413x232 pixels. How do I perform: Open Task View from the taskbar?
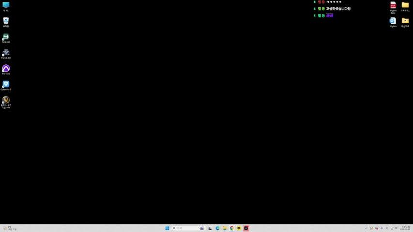pyautogui.click(x=210, y=228)
